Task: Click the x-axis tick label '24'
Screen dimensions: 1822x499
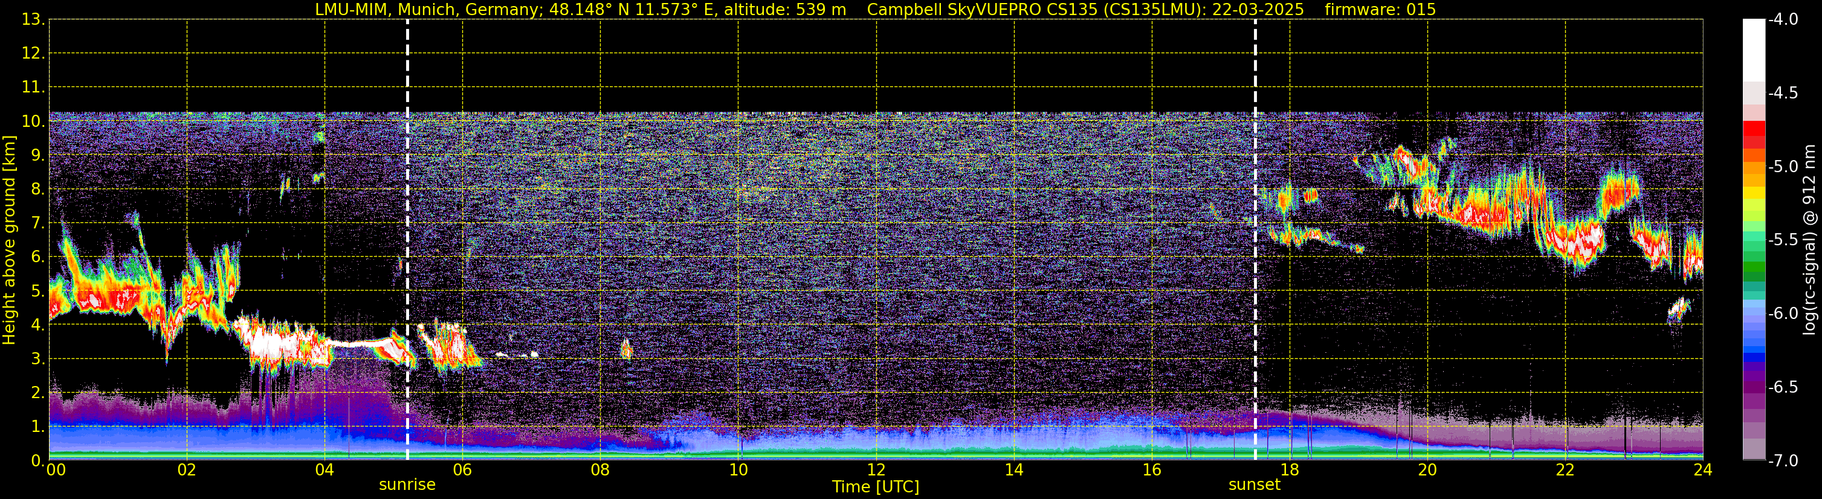Action: tap(1703, 470)
